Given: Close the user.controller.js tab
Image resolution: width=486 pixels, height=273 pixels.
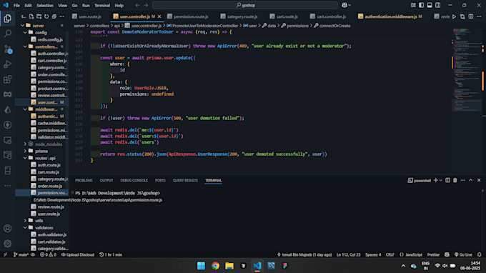Looking at the screenshot, I should 159,16.
